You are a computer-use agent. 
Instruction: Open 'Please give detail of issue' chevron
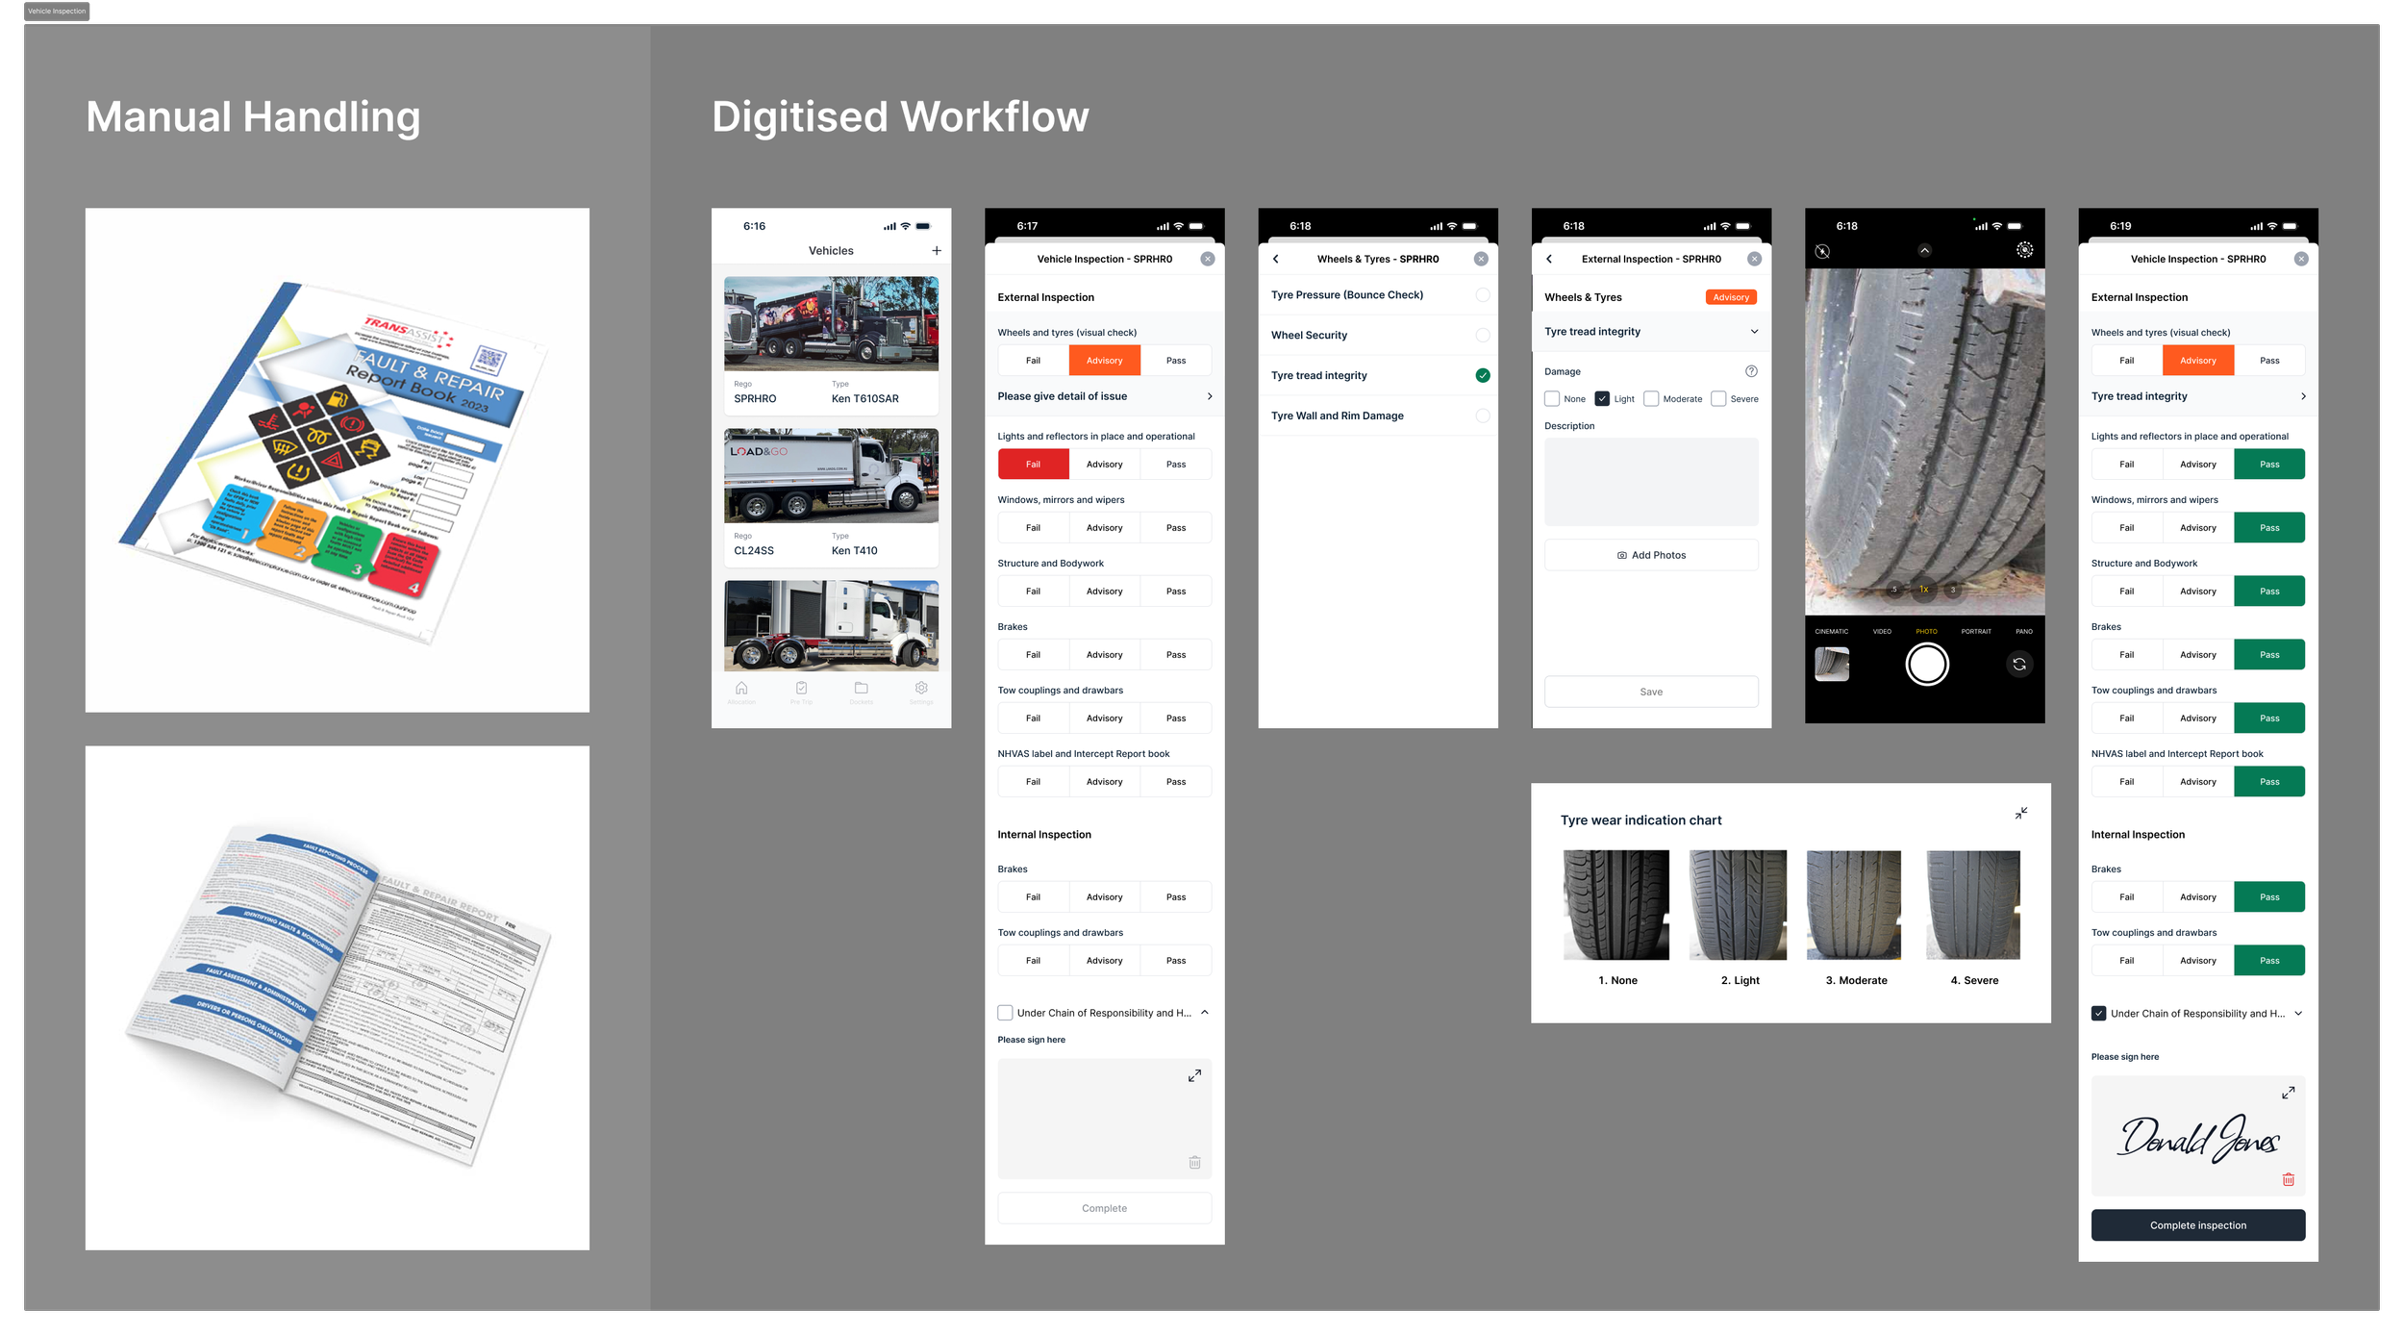click(1209, 396)
